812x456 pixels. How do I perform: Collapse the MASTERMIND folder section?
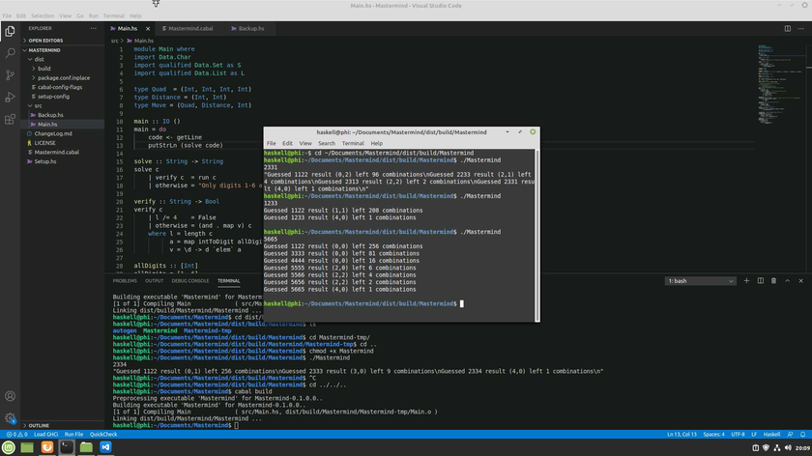pyautogui.click(x=62, y=50)
